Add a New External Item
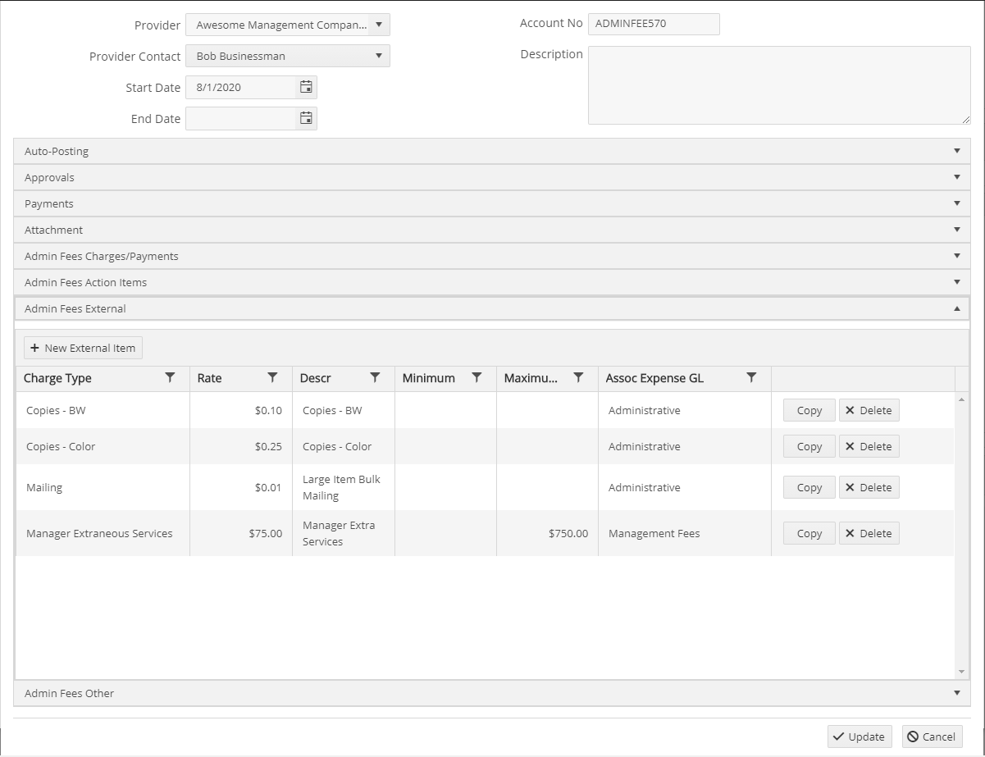The image size is (985, 757). (x=83, y=348)
